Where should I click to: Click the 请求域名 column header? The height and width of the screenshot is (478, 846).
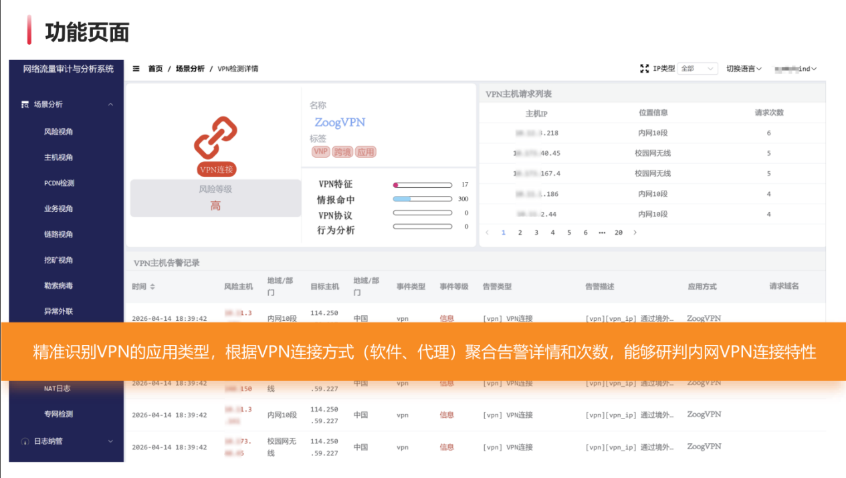(x=784, y=285)
